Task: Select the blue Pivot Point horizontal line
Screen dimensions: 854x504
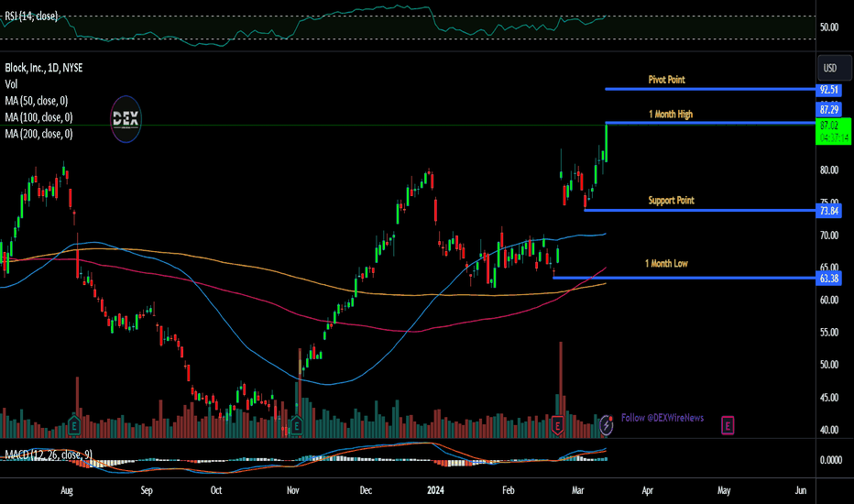Action: (x=710, y=89)
